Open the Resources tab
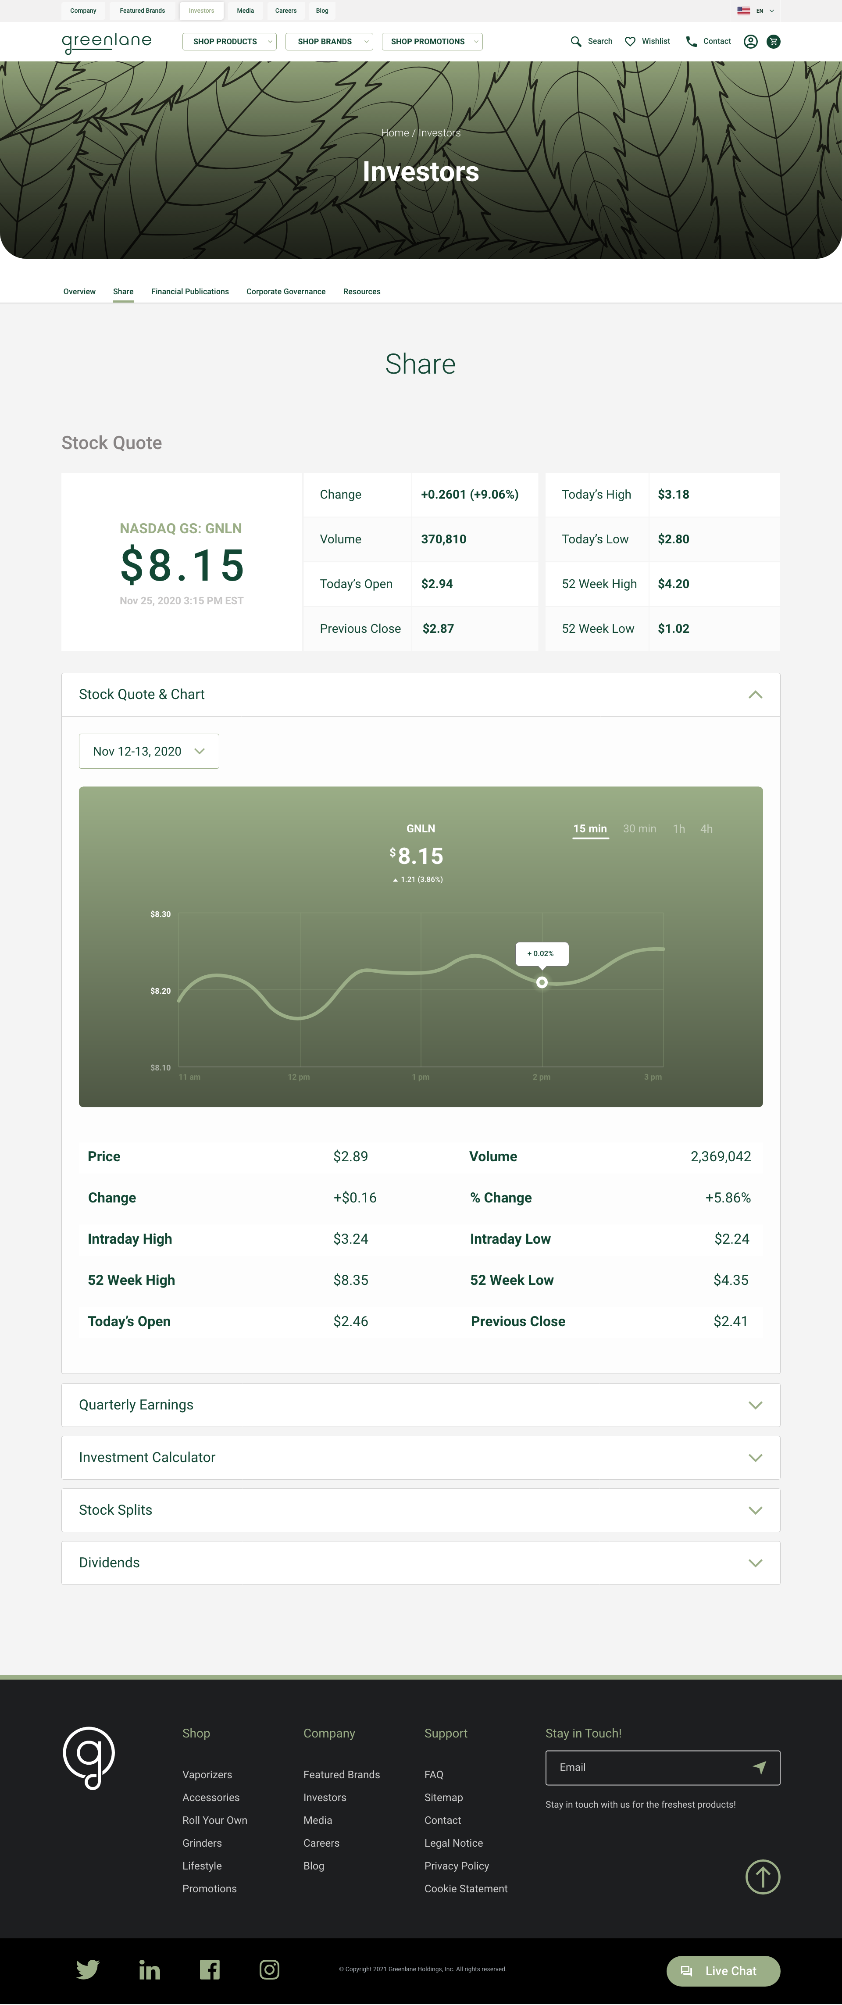842x2005 pixels. tap(362, 292)
